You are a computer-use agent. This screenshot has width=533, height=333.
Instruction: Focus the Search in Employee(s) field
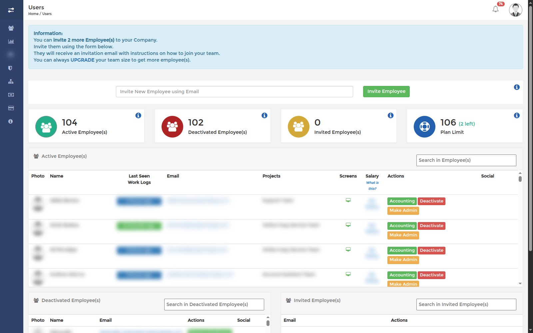pyautogui.click(x=466, y=160)
